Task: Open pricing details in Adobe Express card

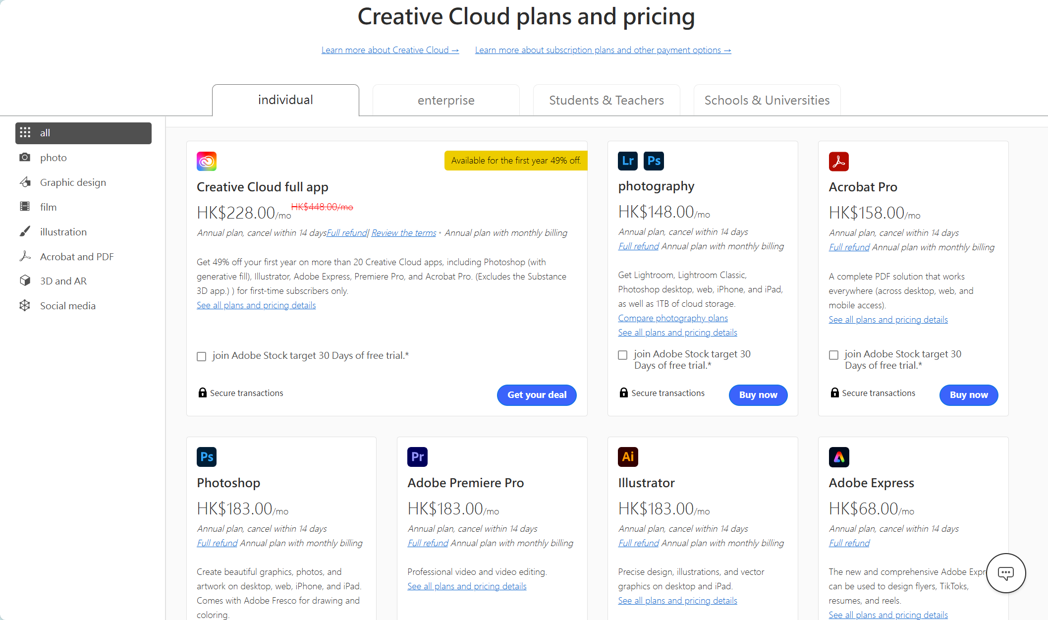Action: pos(888,615)
